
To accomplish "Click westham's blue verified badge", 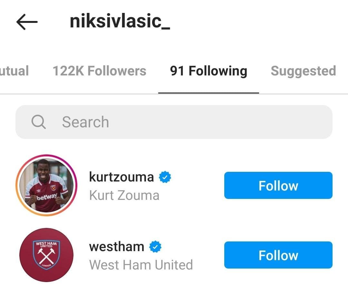I will click(155, 247).
